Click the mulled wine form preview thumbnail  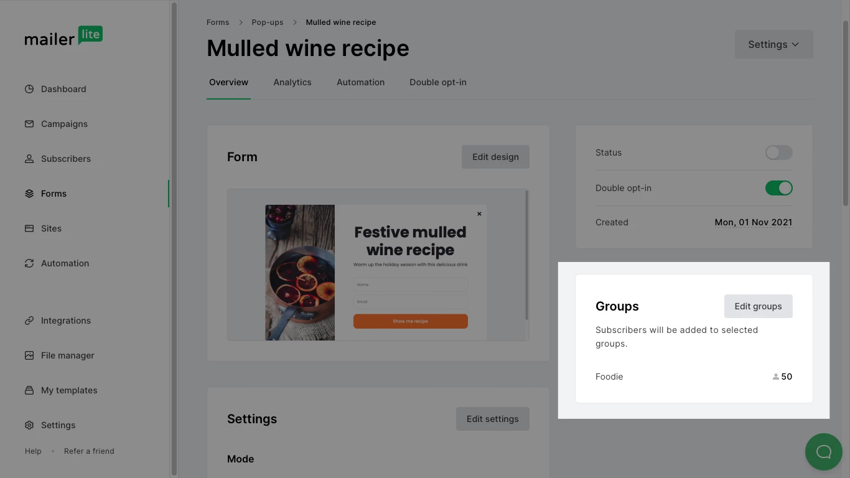click(376, 273)
